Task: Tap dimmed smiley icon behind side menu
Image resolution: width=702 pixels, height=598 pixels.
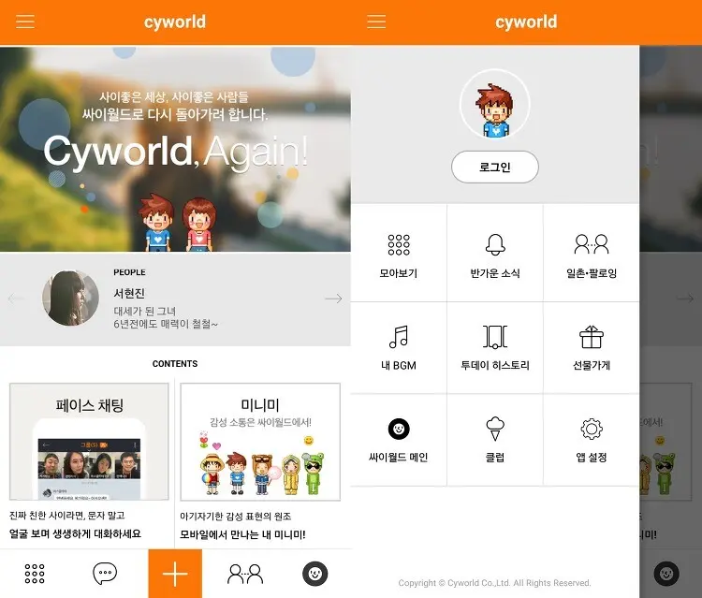Action: click(666, 574)
